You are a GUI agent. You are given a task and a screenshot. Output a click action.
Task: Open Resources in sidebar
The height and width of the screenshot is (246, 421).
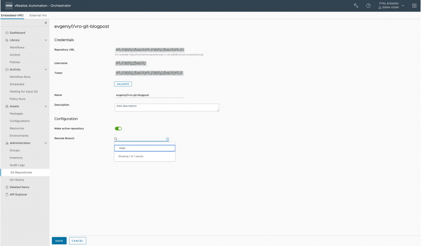pyautogui.click(x=16, y=128)
